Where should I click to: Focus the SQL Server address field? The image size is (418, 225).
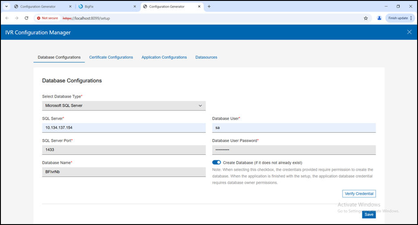click(x=124, y=128)
